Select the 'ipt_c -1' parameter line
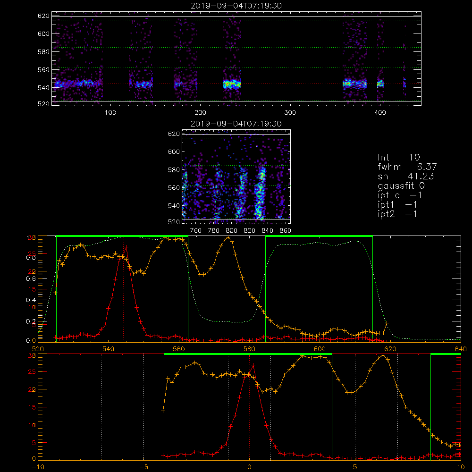 400,195
